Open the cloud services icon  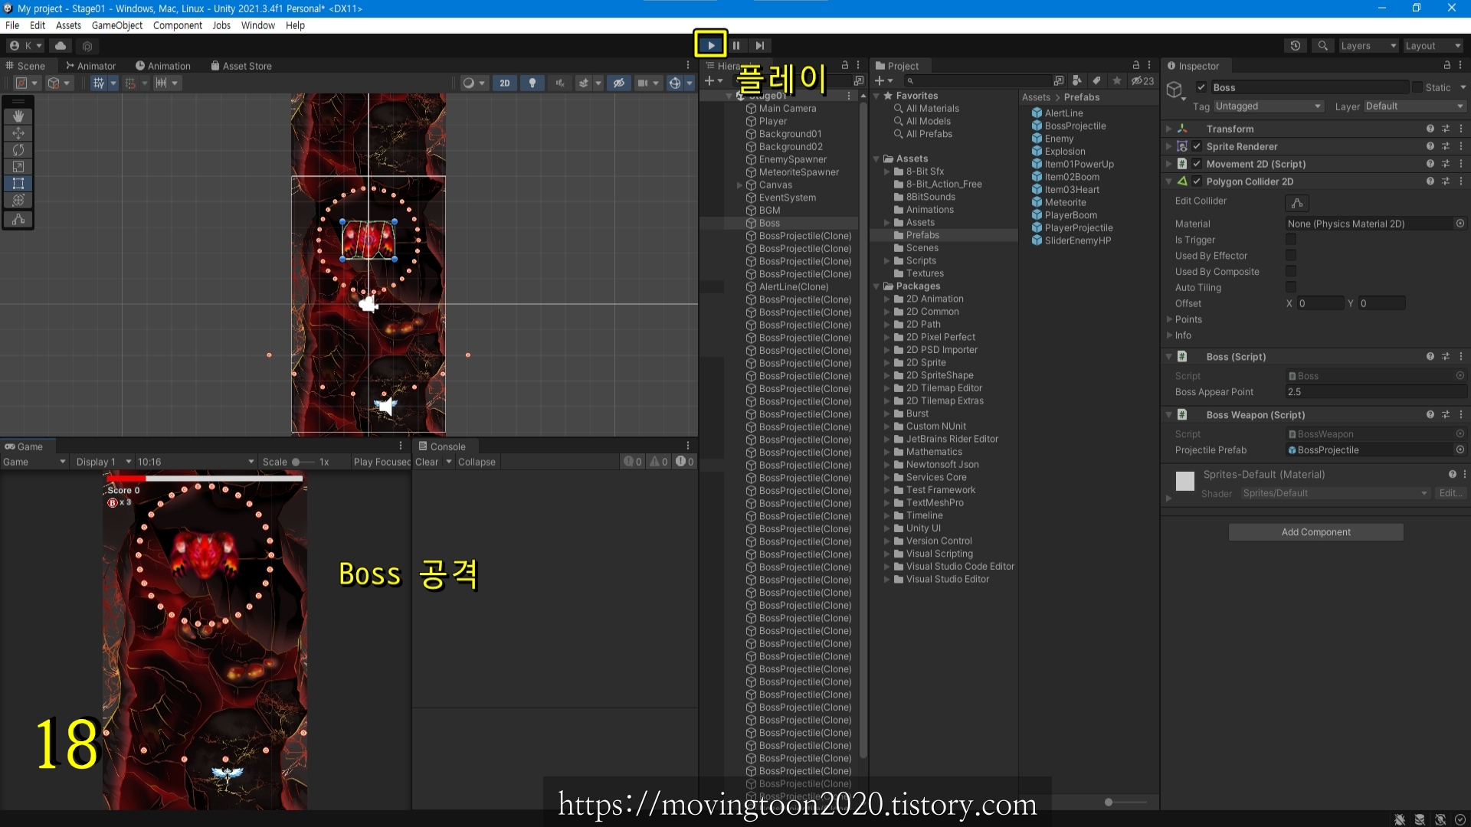tap(61, 46)
